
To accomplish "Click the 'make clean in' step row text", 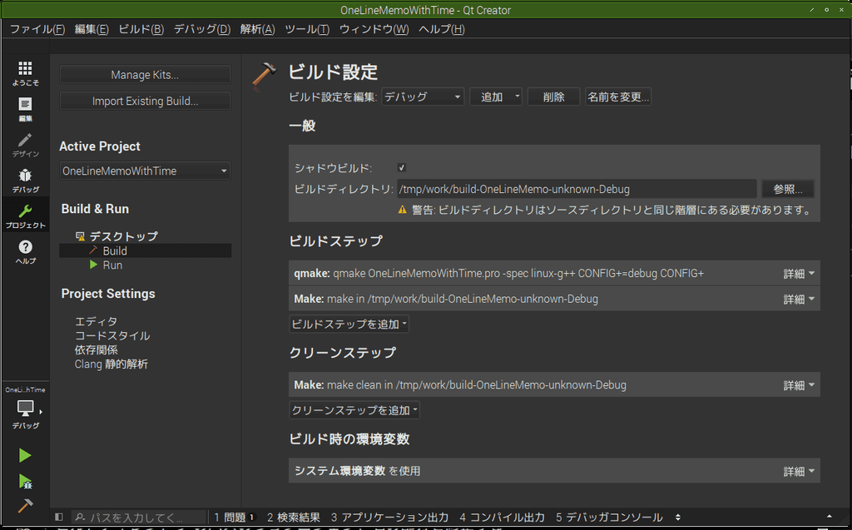I will point(459,385).
